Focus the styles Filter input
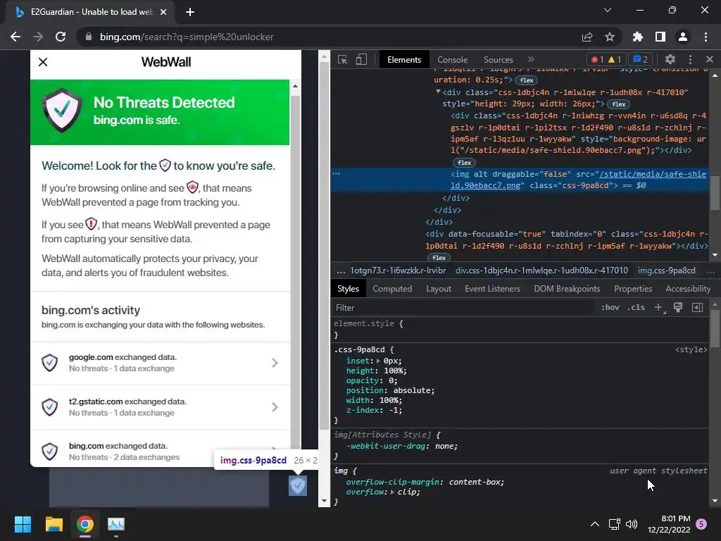This screenshot has width=721, height=541. coord(462,308)
